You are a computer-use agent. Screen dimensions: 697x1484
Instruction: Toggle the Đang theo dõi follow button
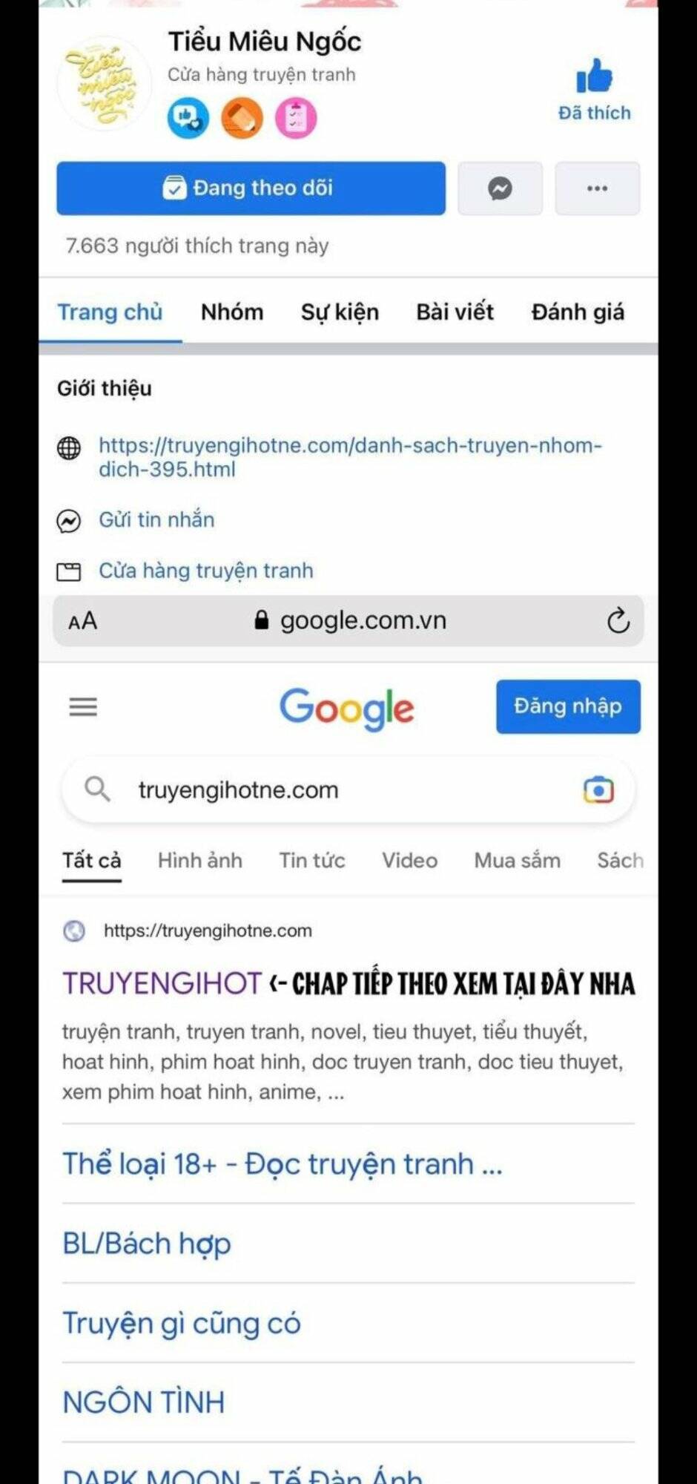251,188
